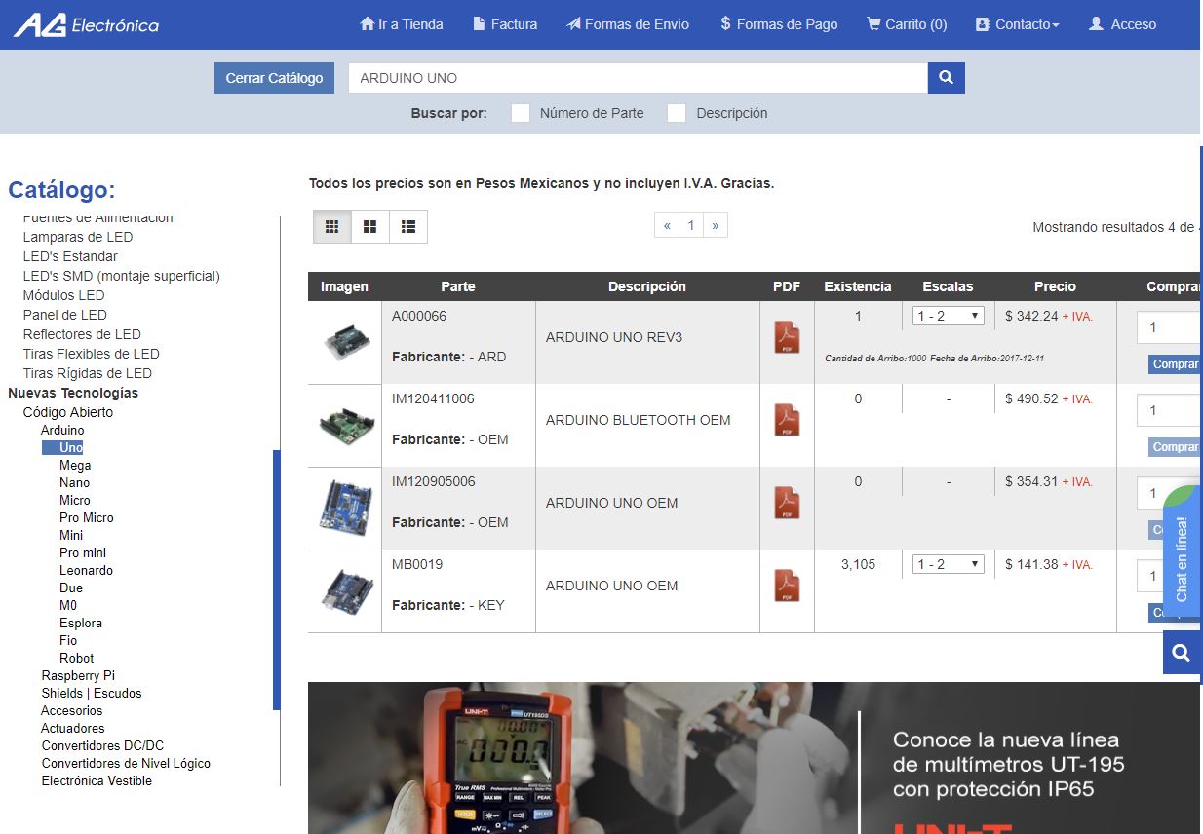Viewport: 1203px width, 834px height.
Task: Switch to small grid view icon
Action: (331, 227)
